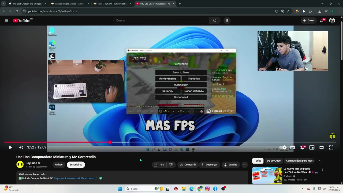Open the TNT recommended video options menu
343x193 pixels.
(x=323, y=169)
